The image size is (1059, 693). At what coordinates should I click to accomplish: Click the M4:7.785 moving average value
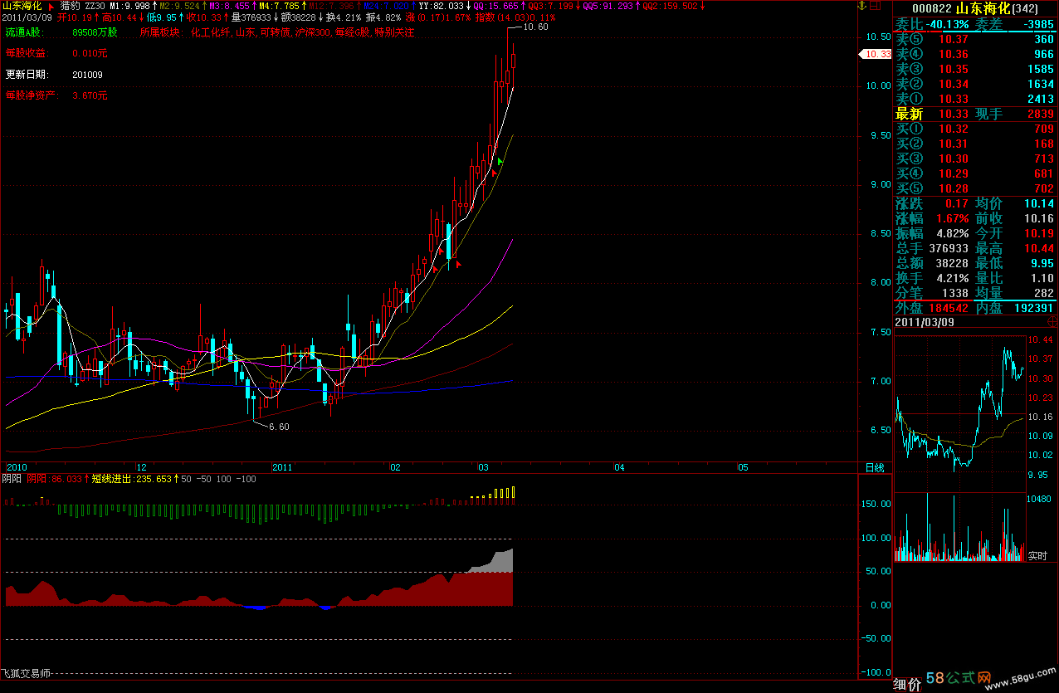click(x=279, y=6)
